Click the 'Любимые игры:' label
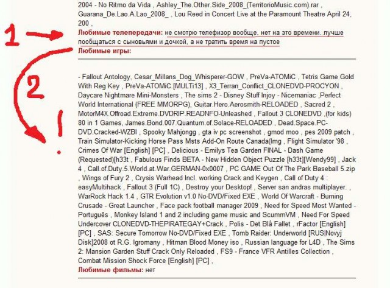Viewport: 390px width, 288px height. click(104, 51)
